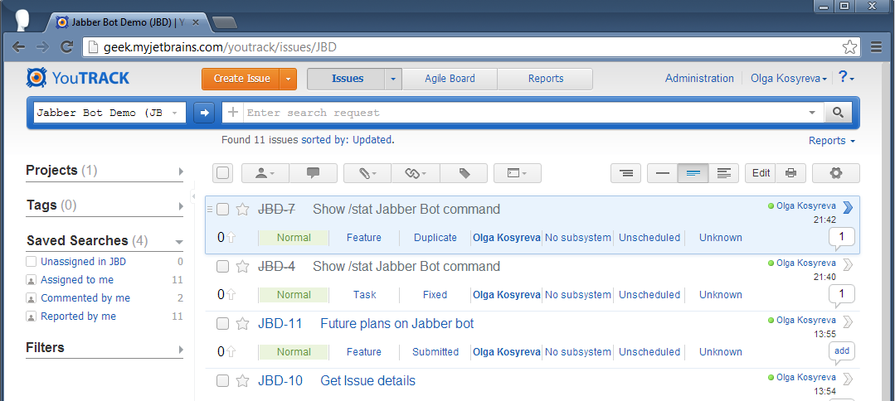Open issue Future plans on Jabber bot
The height and width of the screenshot is (401, 895).
(x=396, y=324)
